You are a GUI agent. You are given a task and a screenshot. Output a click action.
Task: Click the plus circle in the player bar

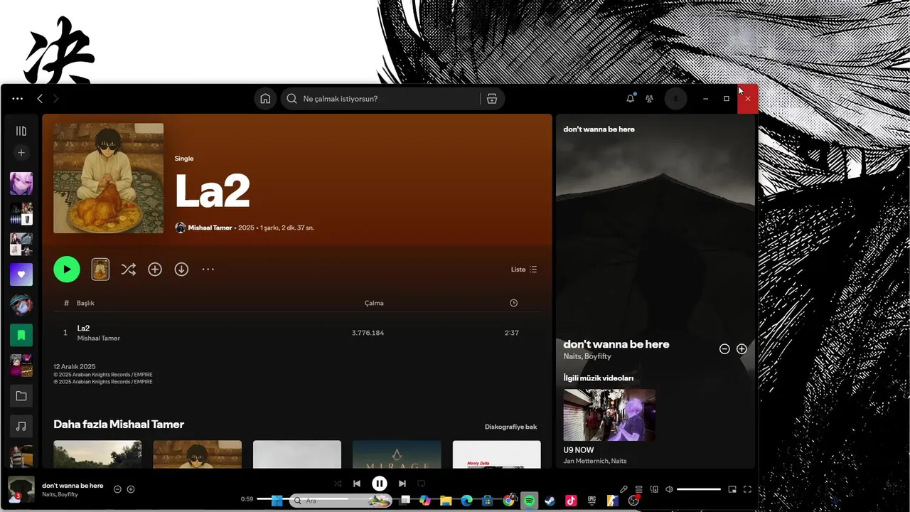tap(131, 489)
